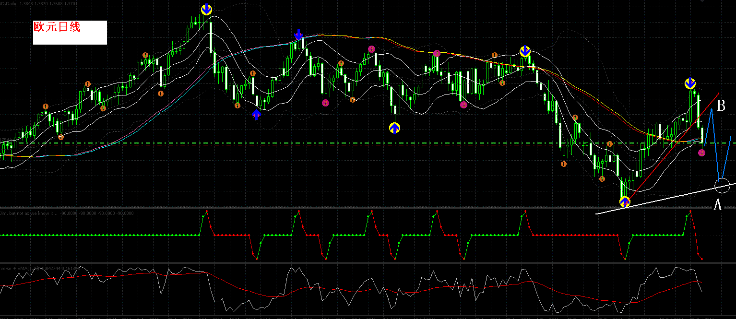
Task: Click circled up arrow at the lowest low
Action: pos(624,201)
